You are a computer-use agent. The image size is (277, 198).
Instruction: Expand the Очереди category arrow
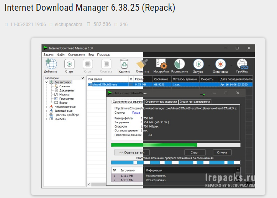(x=46, y=119)
